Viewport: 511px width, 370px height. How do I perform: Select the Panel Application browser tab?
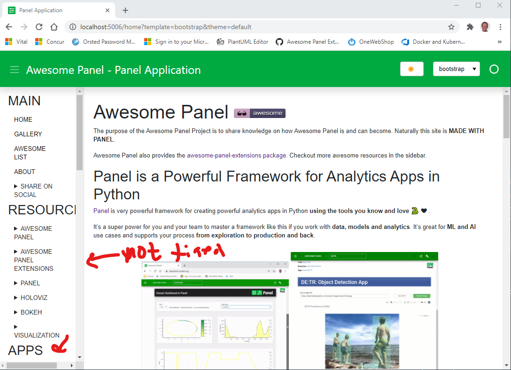click(x=59, y=10)
